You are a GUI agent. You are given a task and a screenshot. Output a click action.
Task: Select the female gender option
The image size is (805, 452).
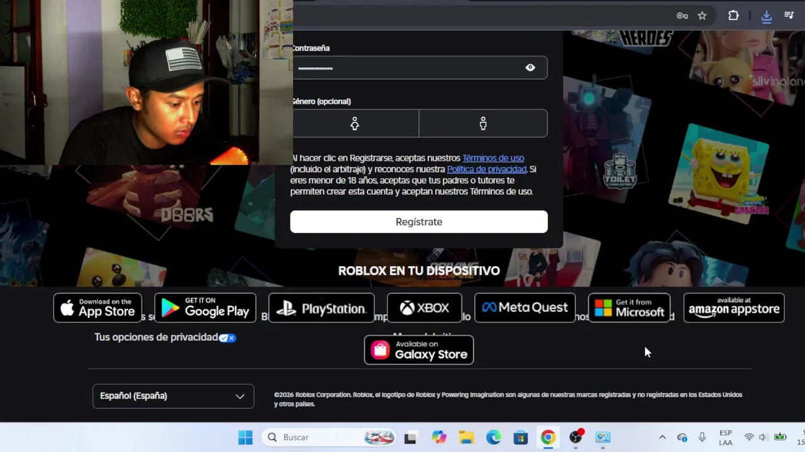(355, 124)
